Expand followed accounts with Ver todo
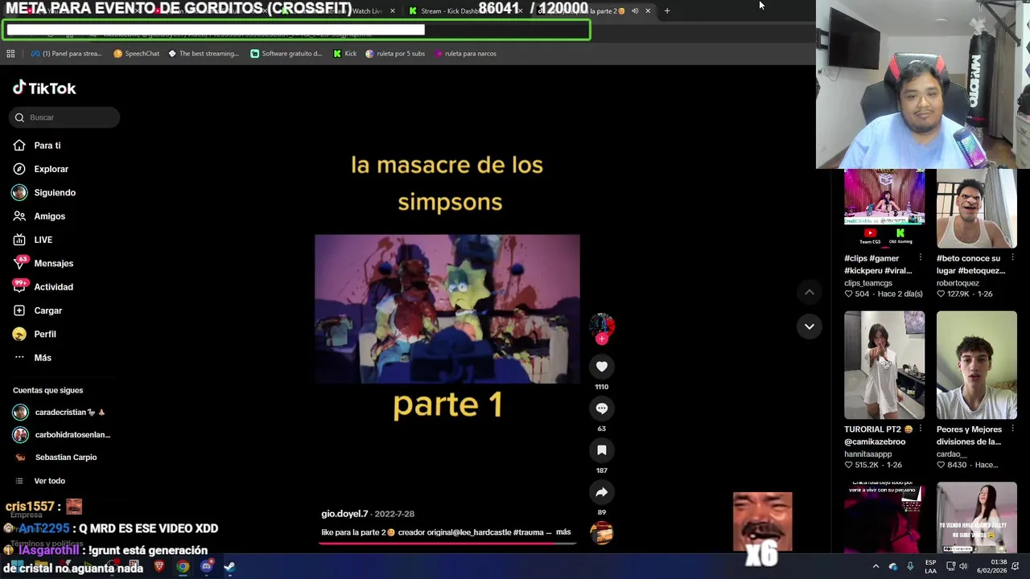Viewport: 1030px width, 579px height. tap(39, 481)
